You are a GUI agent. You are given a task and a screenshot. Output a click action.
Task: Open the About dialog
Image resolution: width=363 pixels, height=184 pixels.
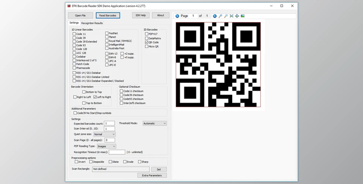coord(160,15)
